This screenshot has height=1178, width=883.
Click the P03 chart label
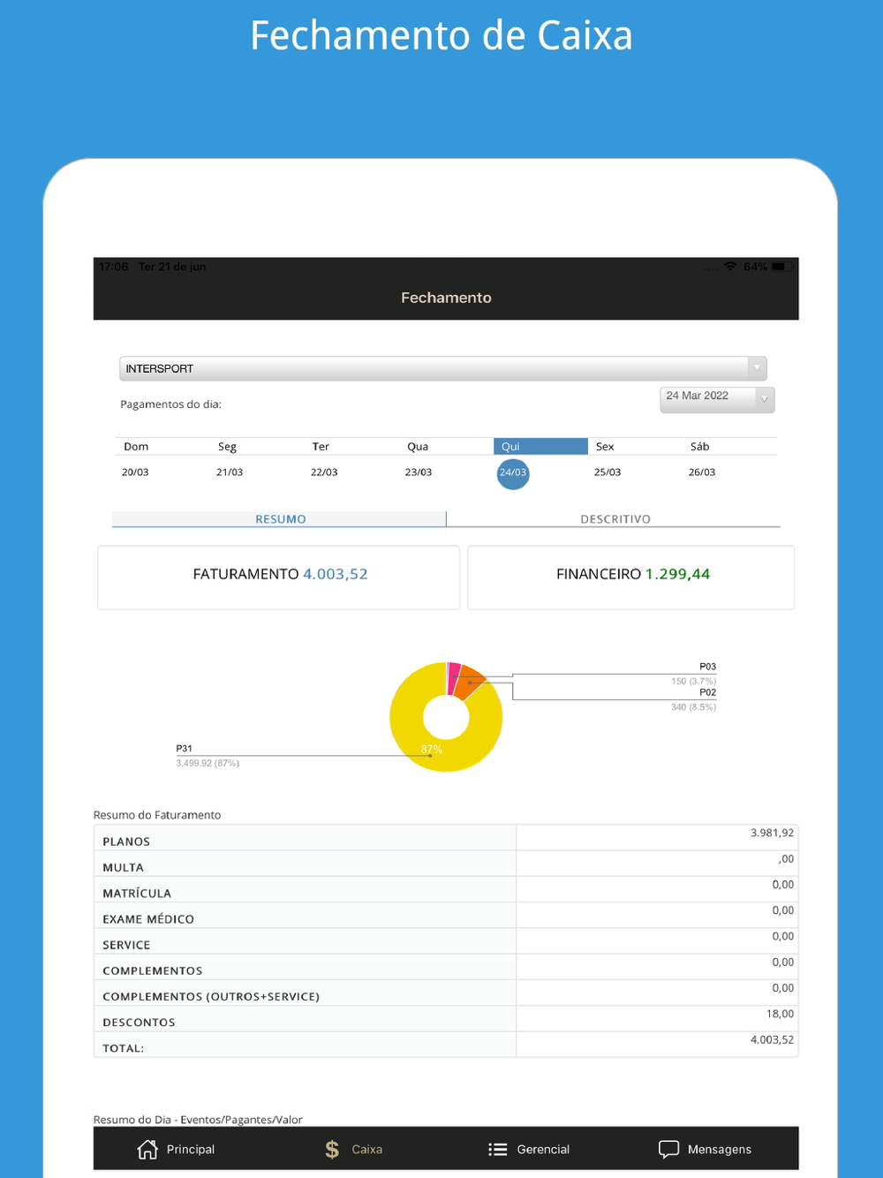708,667
